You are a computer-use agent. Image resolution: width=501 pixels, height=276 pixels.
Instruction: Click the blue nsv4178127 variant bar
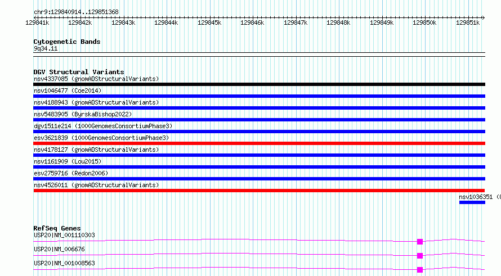259,155
